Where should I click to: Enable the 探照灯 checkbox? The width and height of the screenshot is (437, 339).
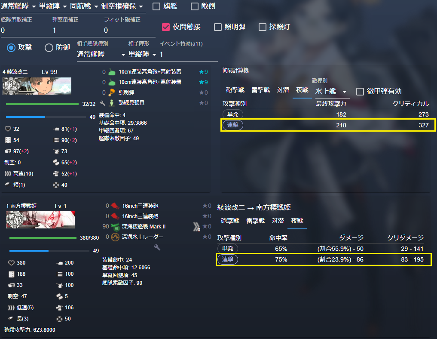[x=262, y=27]
